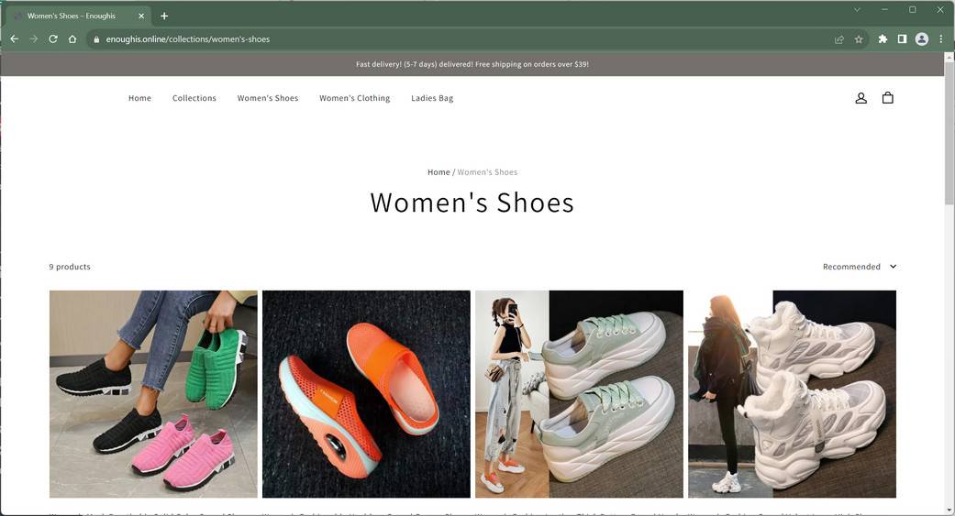Click the Women's Shoes page heading

(472, 203)
